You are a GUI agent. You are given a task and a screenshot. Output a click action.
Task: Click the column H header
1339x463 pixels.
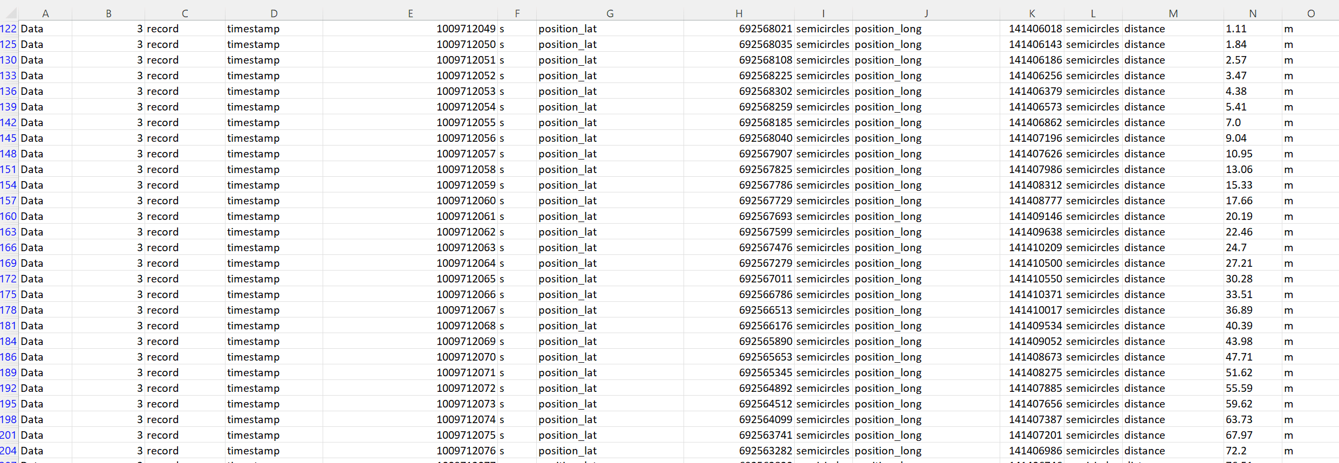click(x=739, y=13)
